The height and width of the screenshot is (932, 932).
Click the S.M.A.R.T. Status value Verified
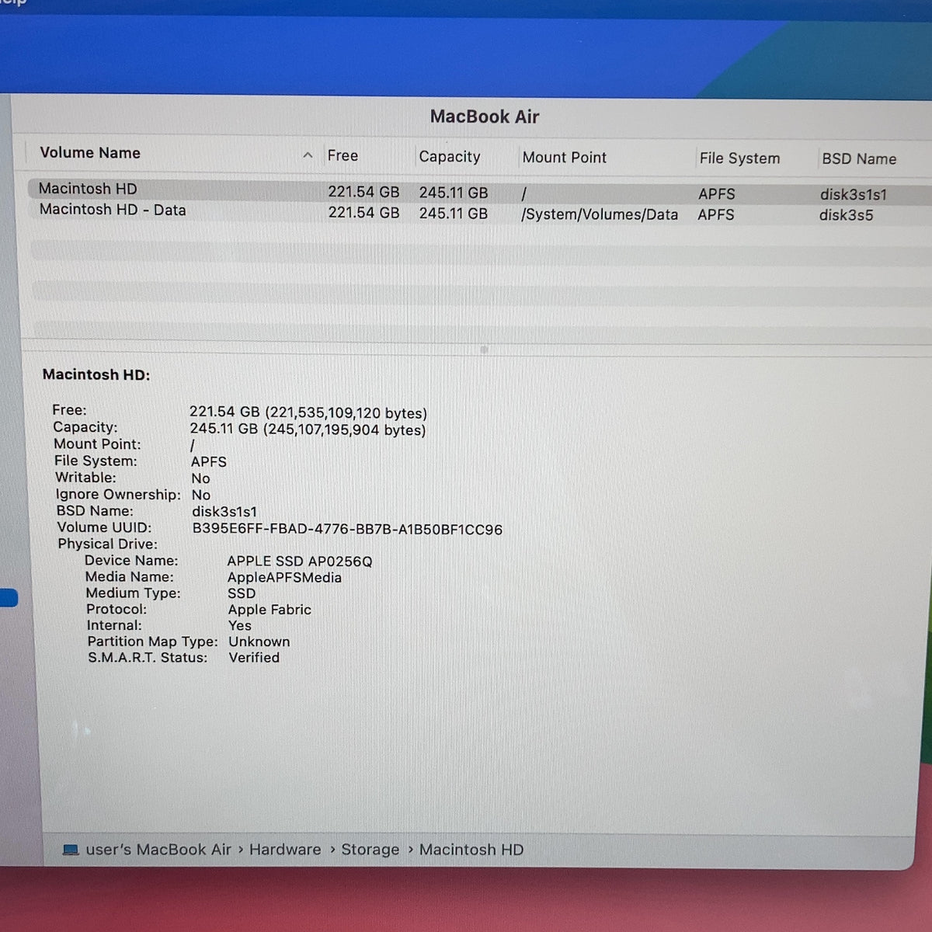[x=254, y=657]
